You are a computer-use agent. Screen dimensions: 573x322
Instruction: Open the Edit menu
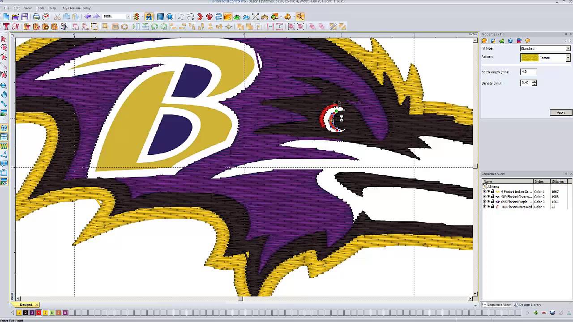tap(17, 8)
